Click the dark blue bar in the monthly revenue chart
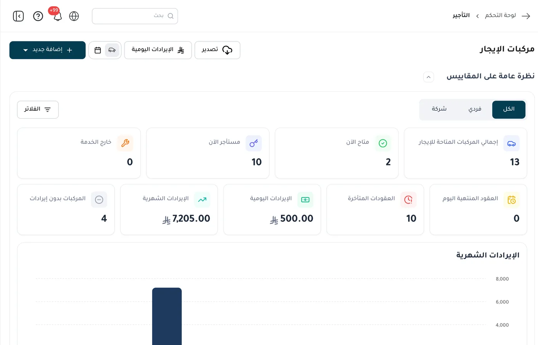This screenshot has width=538, height=345. [167, 316]
